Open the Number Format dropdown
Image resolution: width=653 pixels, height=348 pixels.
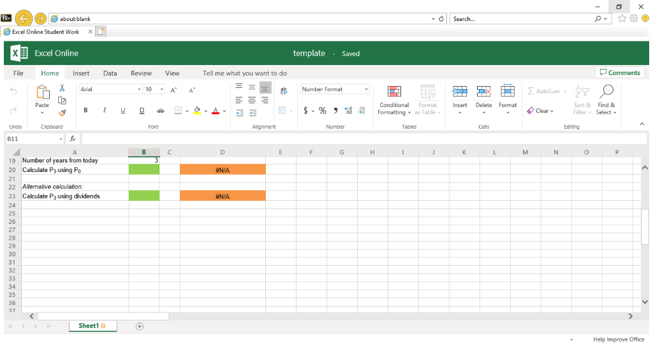(x=366, y=89)
